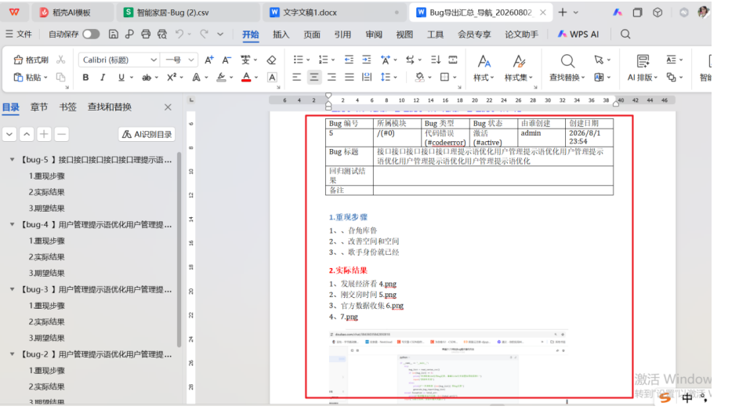The height and width of the screenshot is (417, 739).
Task: Click the bullet list icon
Action: [298, 60]
